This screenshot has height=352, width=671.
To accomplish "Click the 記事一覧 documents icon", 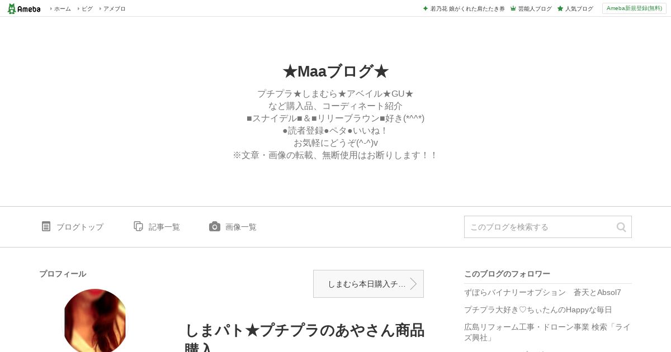I will tap(138, 226).
